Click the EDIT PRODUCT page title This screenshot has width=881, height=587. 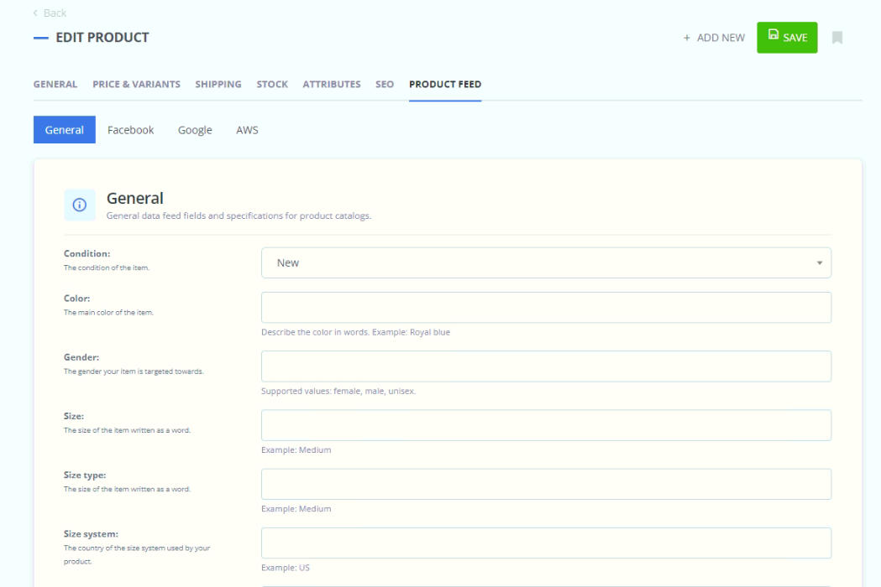(x=102, y=38)
